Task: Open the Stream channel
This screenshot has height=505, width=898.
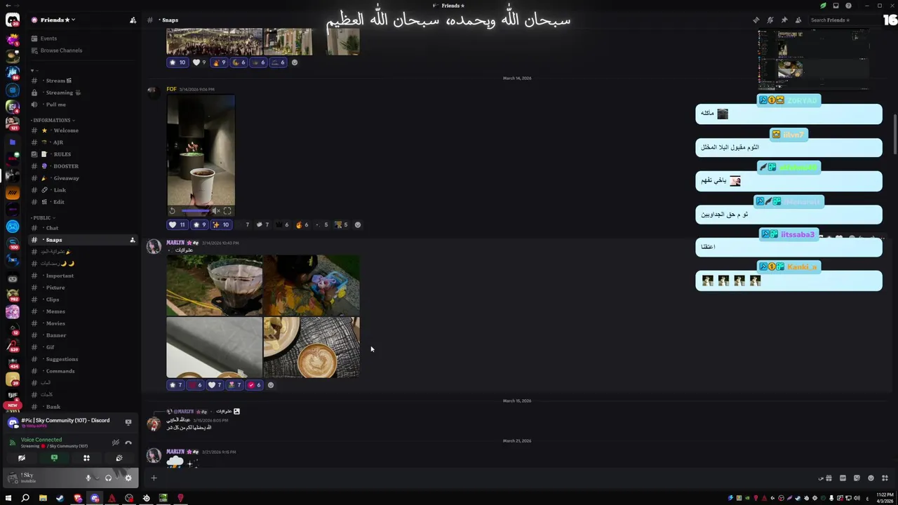Action: click(83, 81)
